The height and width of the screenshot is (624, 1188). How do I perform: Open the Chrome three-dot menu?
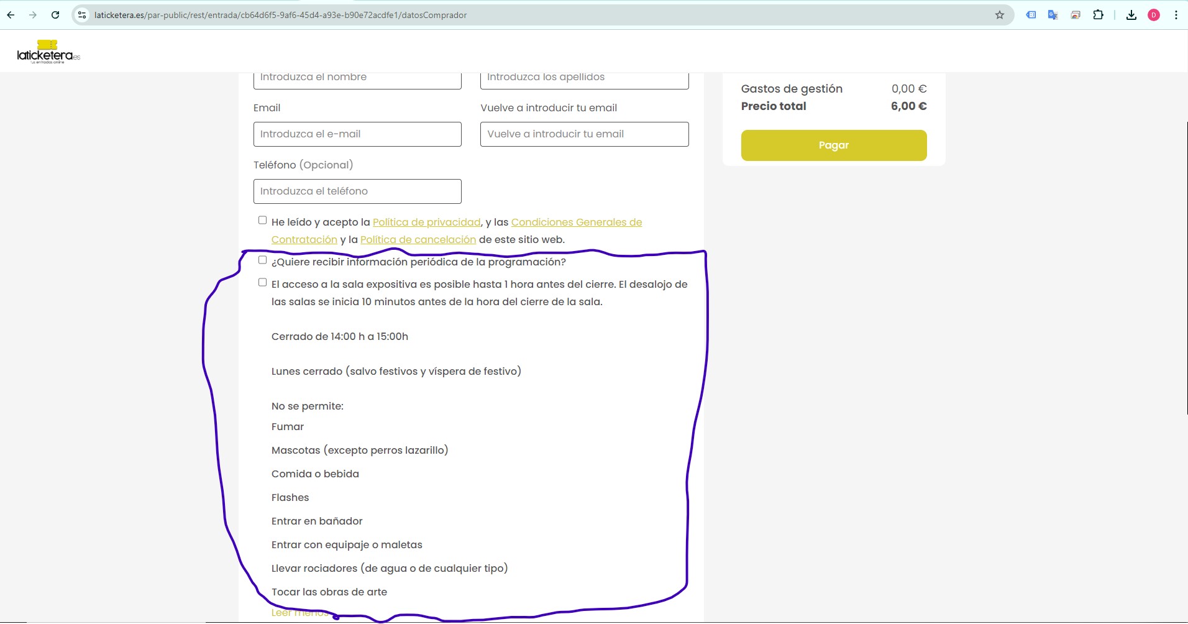pyautogui.click(x=1176, y=15)
